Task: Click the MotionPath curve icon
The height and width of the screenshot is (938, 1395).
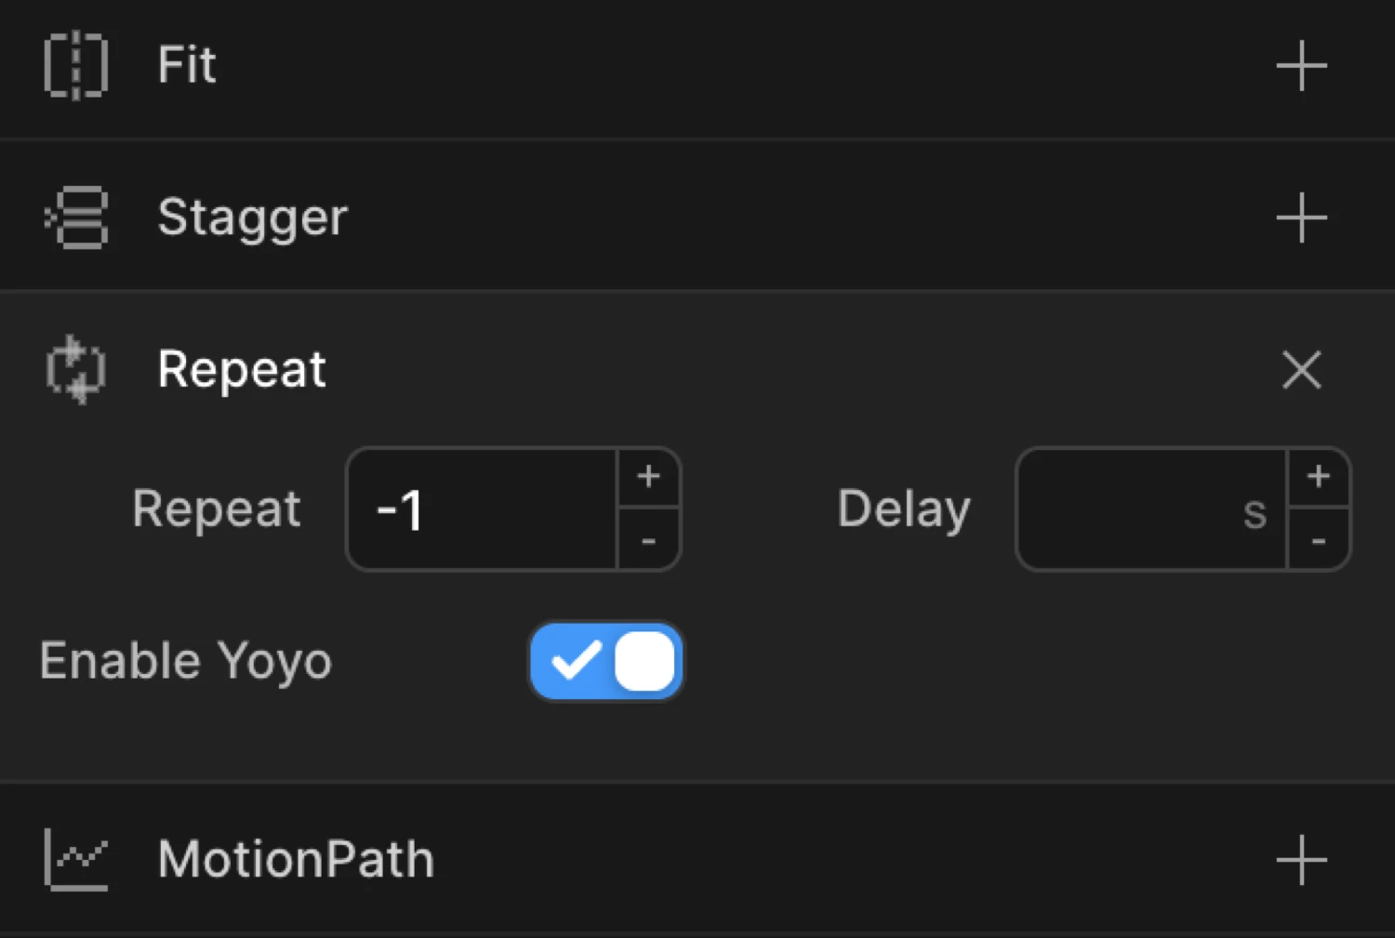Action: coord(75,860)
